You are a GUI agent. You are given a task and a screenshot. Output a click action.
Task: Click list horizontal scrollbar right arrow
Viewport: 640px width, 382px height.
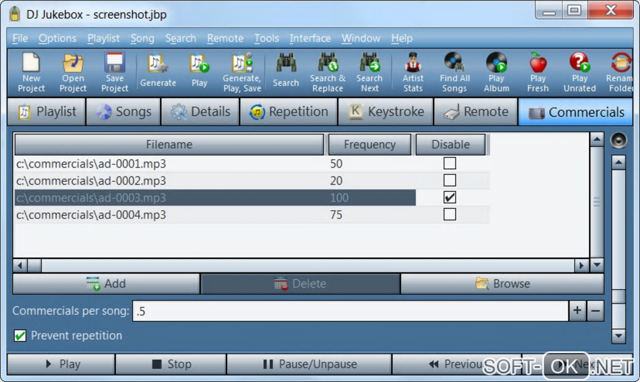click(581, 266)
